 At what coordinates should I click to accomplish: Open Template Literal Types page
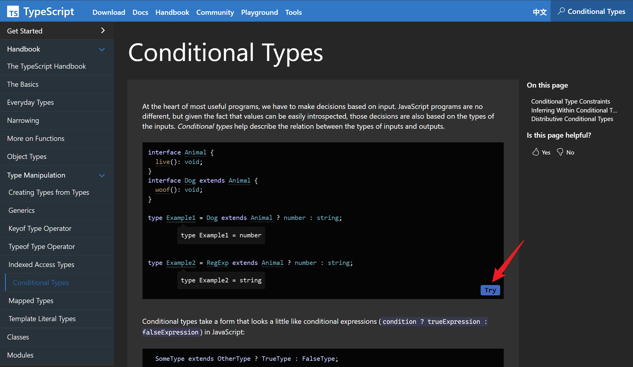(42, 319)
